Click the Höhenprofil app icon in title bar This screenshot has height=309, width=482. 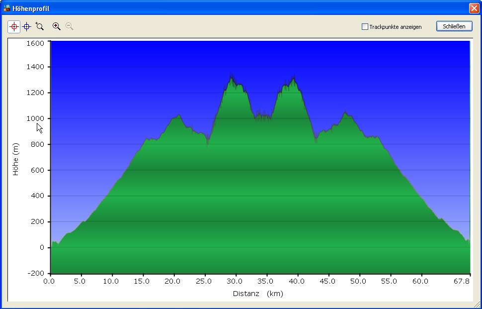[x=7, y=8]
